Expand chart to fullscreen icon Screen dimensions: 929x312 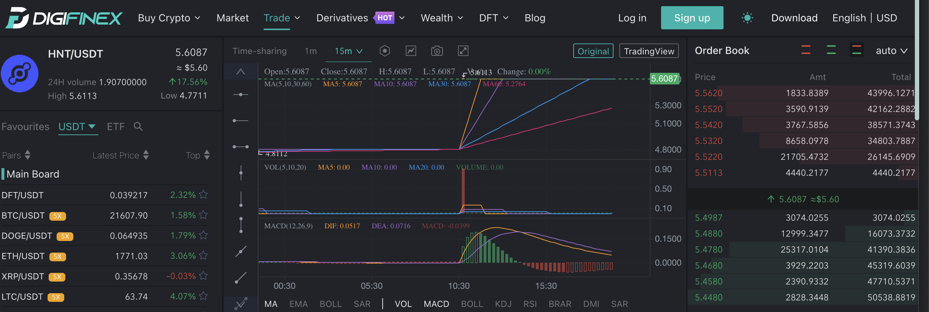(463, 51)
